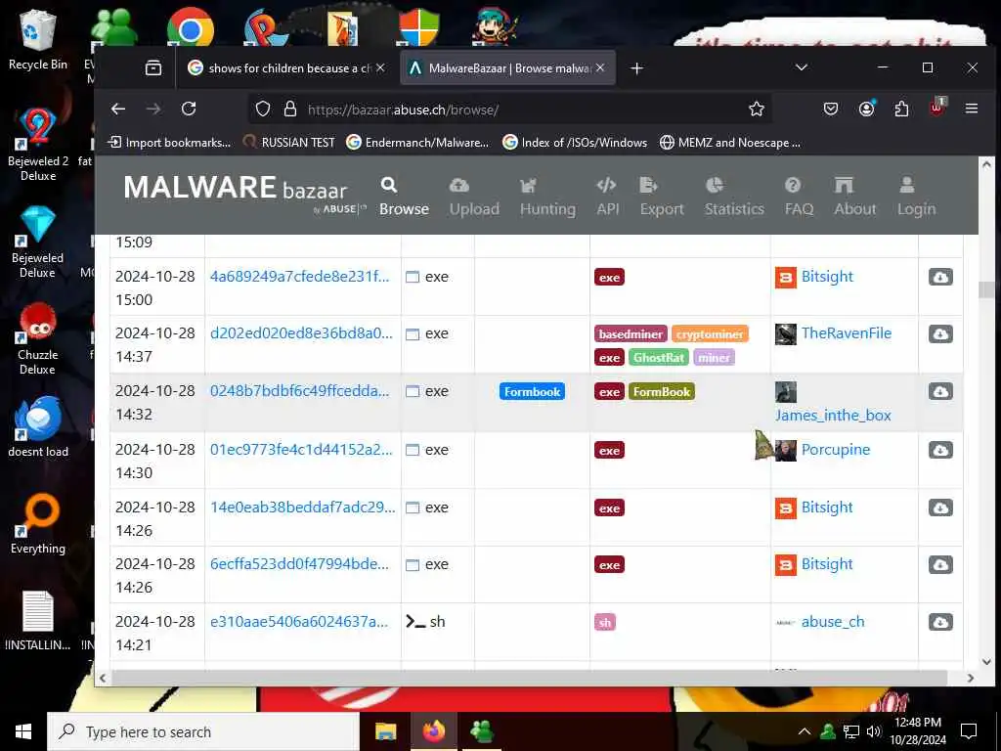Open the MEMZ and Noescape bookmark
The width and height of the screenshot is (1001, 751).
click(730, 143)
